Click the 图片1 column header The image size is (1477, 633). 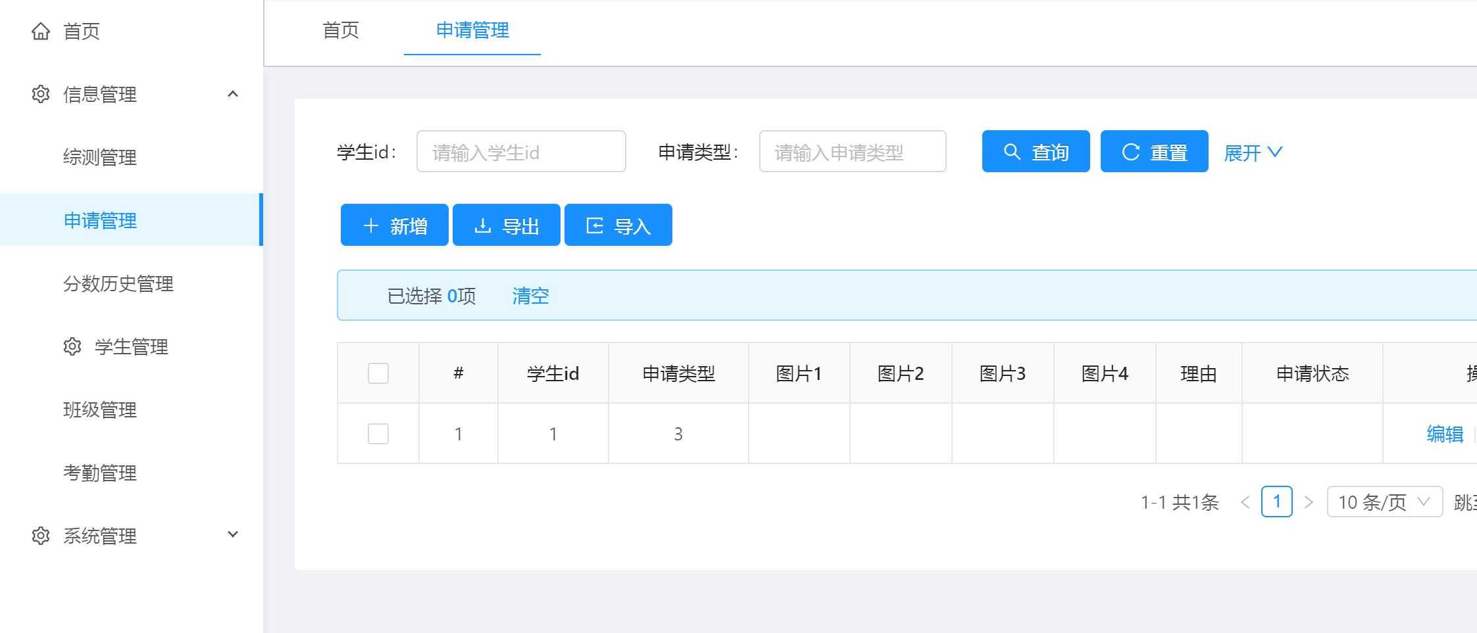[799, 373]
